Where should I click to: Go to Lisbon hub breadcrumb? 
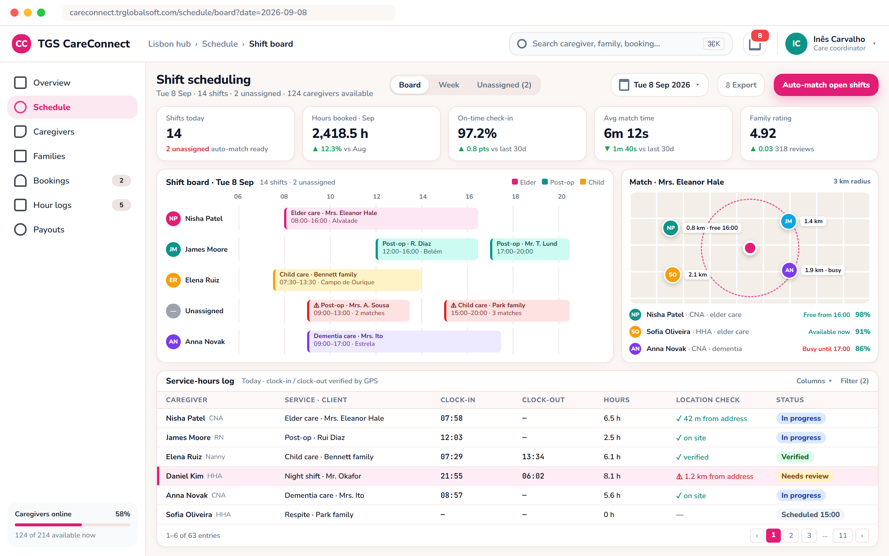[x=169, y=44]
